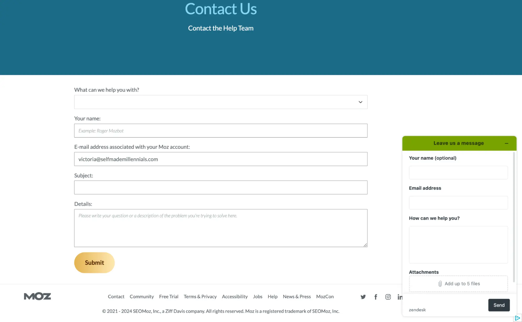The image size is (522, 322).
Task: Click the Facebook icon in the footer
Action: [376, 297]
